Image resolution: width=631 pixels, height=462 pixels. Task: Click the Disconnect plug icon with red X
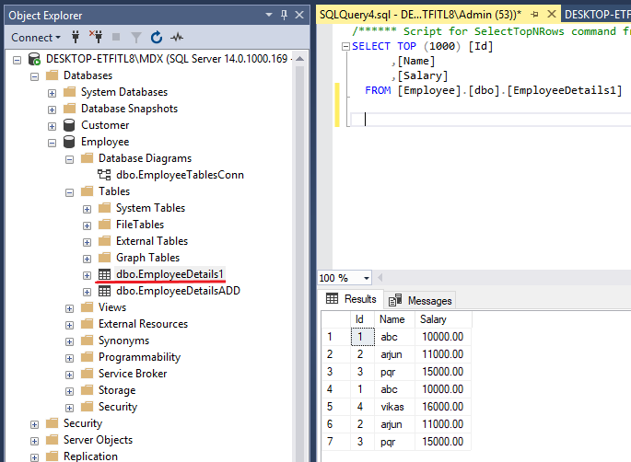tap(96, 37)
